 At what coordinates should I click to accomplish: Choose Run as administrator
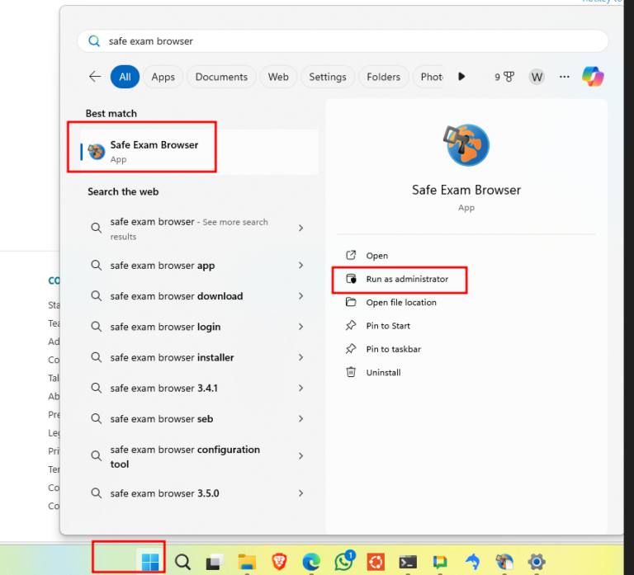coord(407,279)
